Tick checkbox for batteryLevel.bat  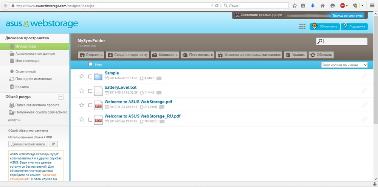tap(90, 91)
